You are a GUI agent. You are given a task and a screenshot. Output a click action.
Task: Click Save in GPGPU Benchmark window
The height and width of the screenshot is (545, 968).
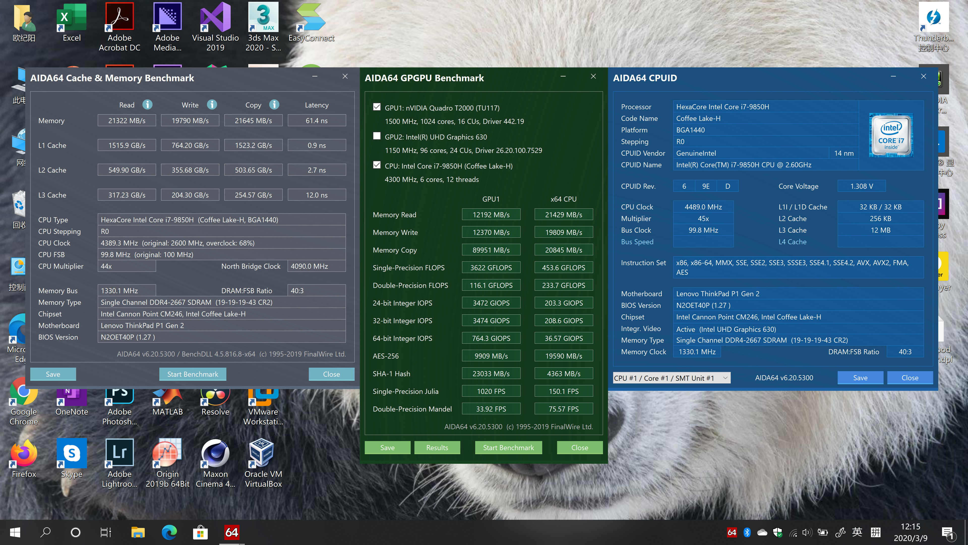[x=387, y=448]
